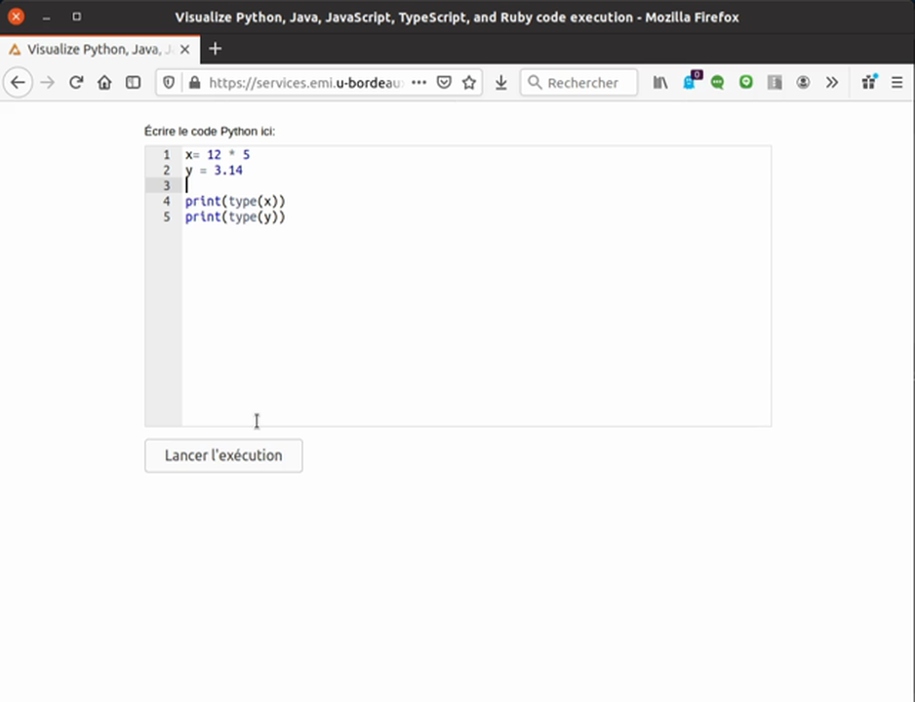Show site security padlock information
This screenshot has height=702, width=915.
point(194,83)
